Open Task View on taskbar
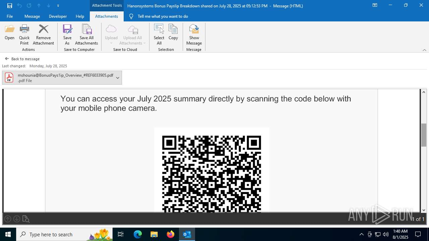This screenshot has height=241, width=429. point(121,234)
